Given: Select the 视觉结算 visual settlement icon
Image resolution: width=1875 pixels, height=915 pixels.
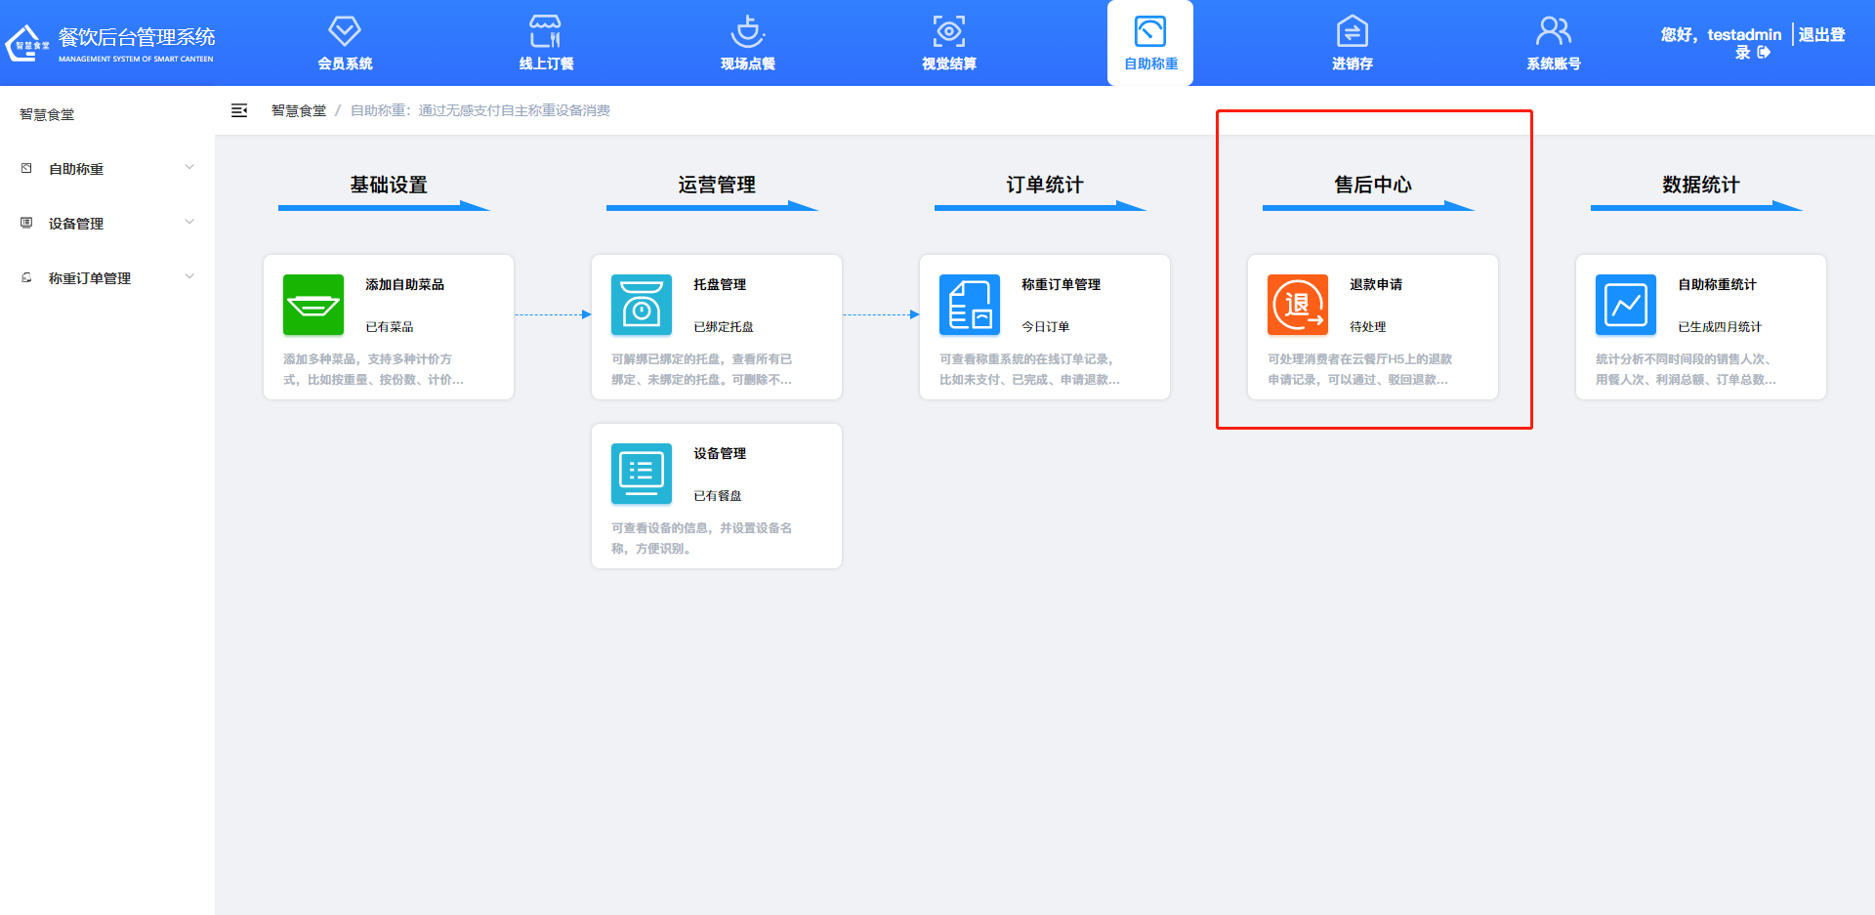Looking at the screenshot, I should [948, 31].
